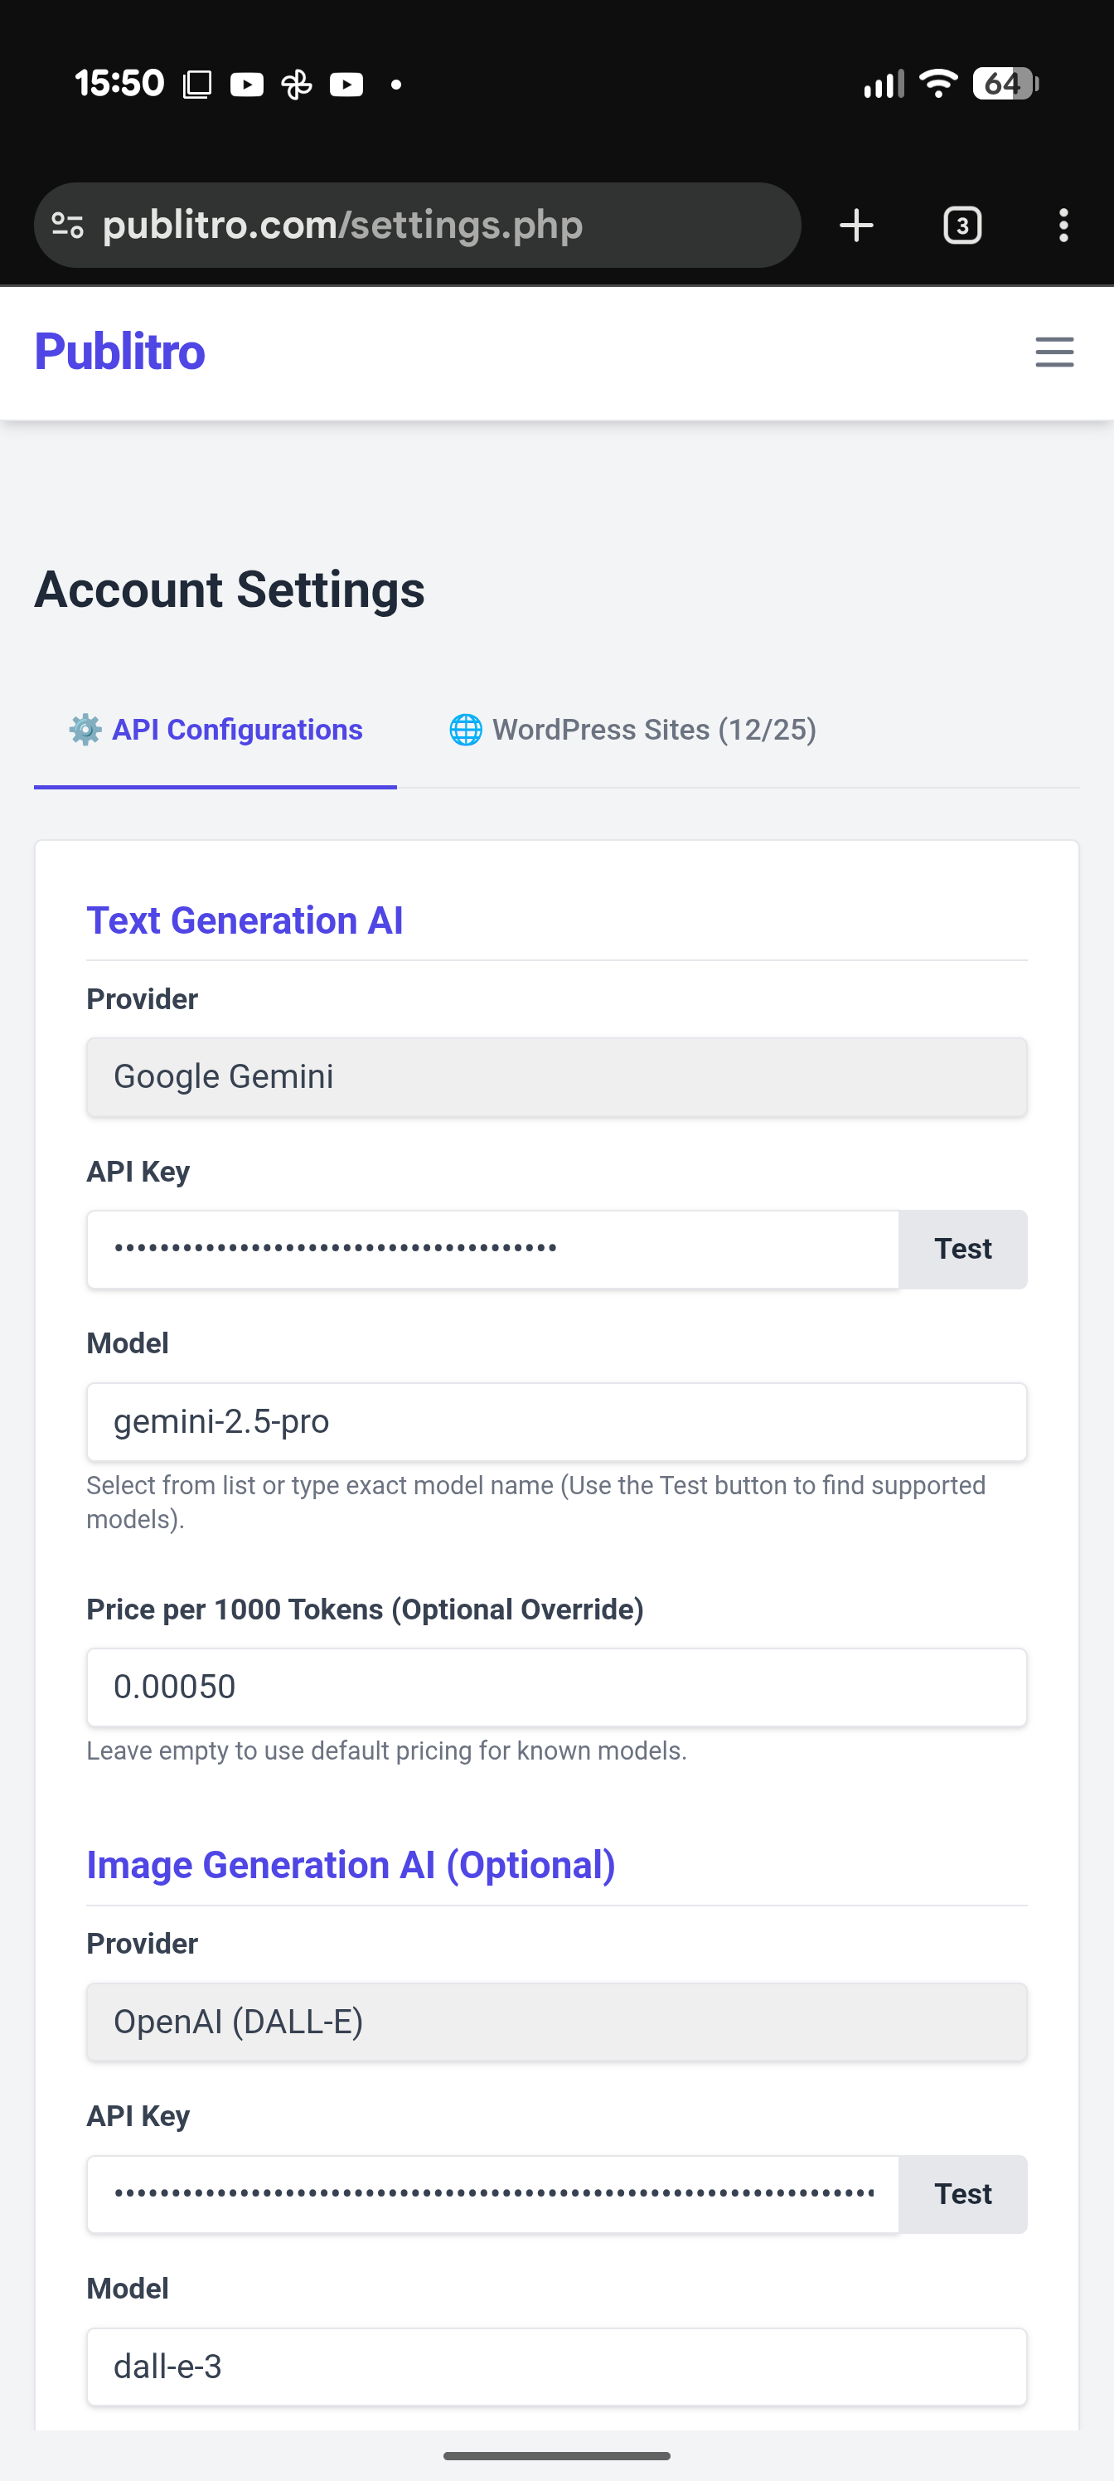Click the Price per 1000 Tokens field
This screenshot has width=1114, height=2481.
pyautogui.click(x=555, y=1687)
